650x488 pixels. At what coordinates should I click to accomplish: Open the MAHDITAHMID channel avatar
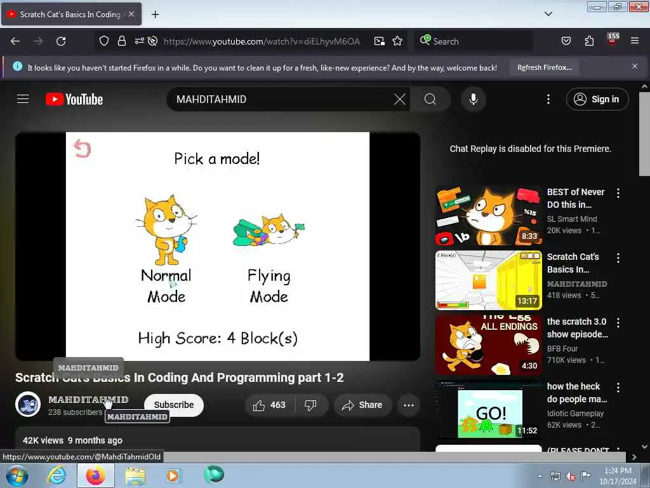[28, 404]
